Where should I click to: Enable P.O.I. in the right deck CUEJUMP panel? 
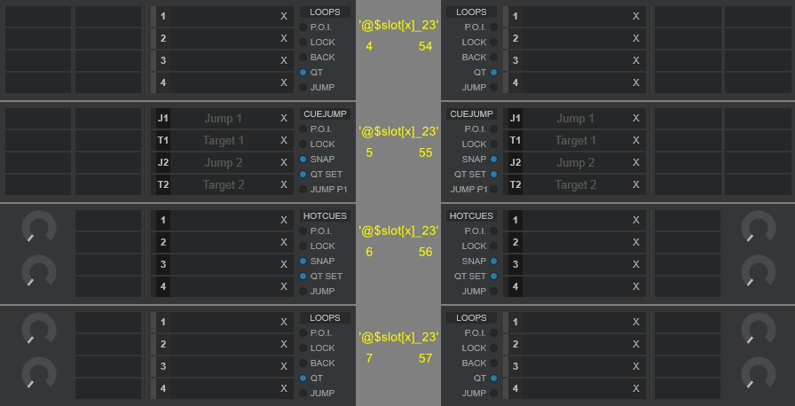coord(493,129)
